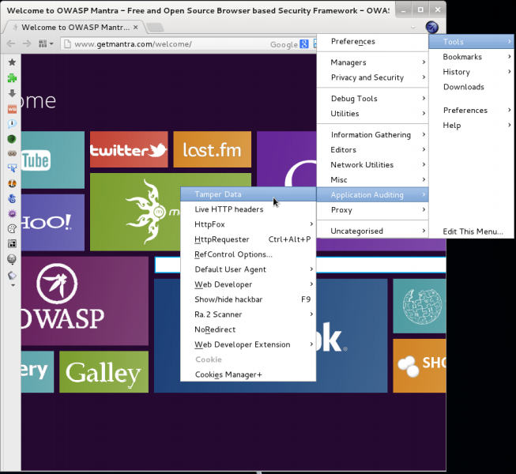
Task: Open add-ons via green puzzle piece icon
Action: 12,77
